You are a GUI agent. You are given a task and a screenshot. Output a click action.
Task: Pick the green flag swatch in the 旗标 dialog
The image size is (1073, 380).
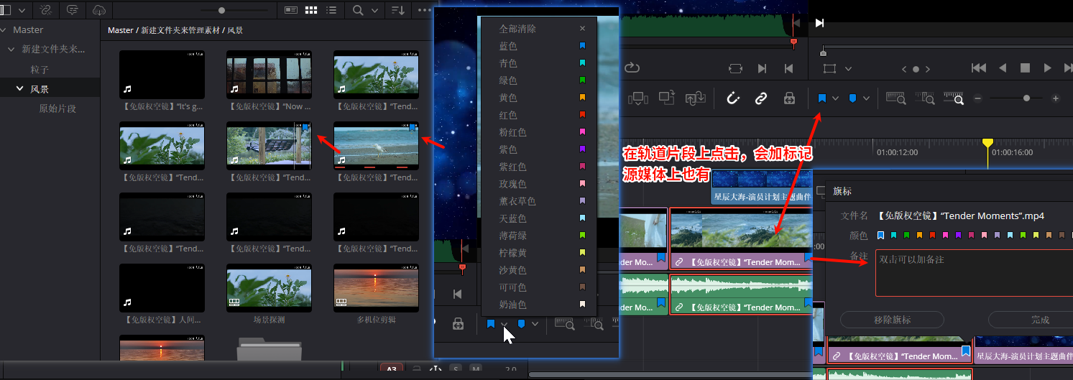pyautogui.click(x=907, y=235)
